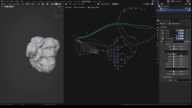Toggle GeometryNodes modifier edit mode display
Viewport: 192px width, 108px height.
point(179,39)
